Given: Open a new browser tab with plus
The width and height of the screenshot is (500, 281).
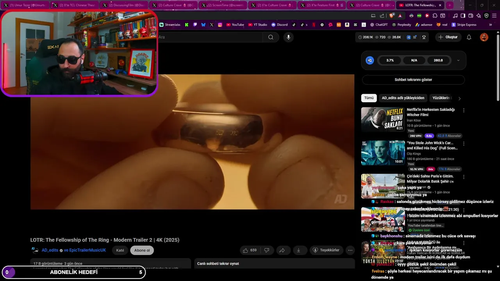Looking at the screenshot, I should tap(450, 5).
